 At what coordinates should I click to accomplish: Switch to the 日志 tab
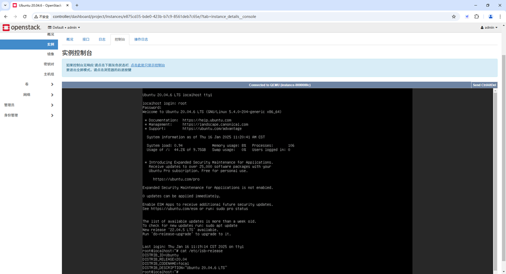pos(102,40)
